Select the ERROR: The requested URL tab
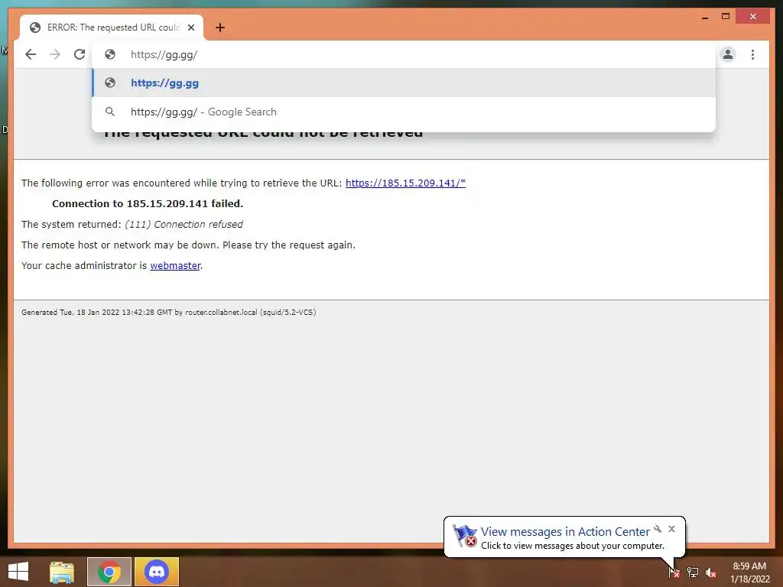The height and width of the screenshot is (587, 783). 112,28
